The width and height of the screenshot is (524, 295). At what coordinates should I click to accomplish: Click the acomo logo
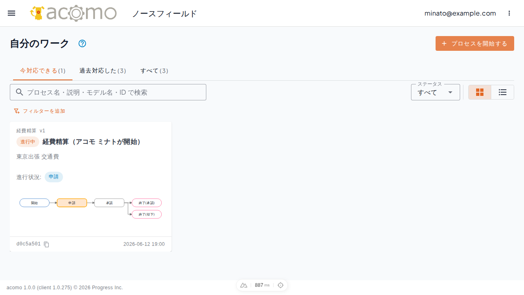click(73, 13)
